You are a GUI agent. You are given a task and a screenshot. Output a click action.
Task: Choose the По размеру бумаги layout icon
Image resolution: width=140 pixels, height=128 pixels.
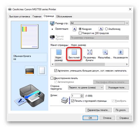[89, 52]
